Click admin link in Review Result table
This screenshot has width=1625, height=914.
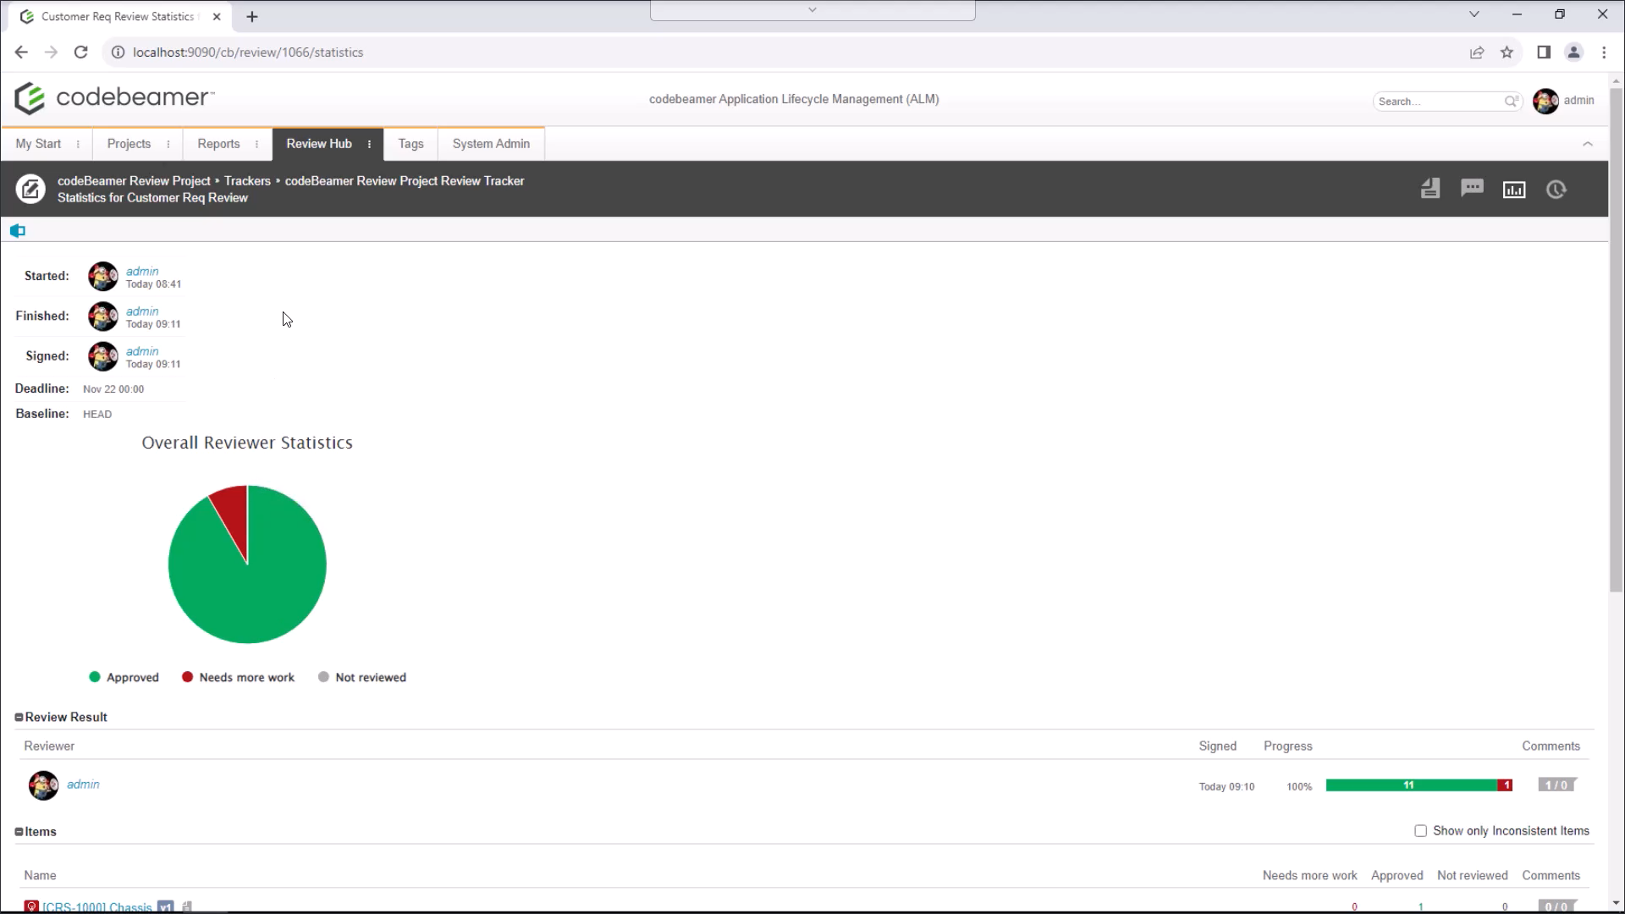83,785
